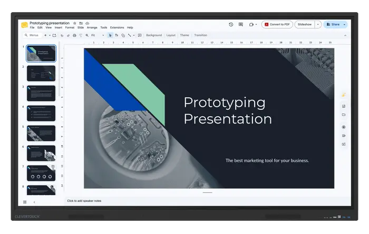The height and width of the screenshot is (234, 369).
Task: Select the text box tool
Action: pos(116,35)
